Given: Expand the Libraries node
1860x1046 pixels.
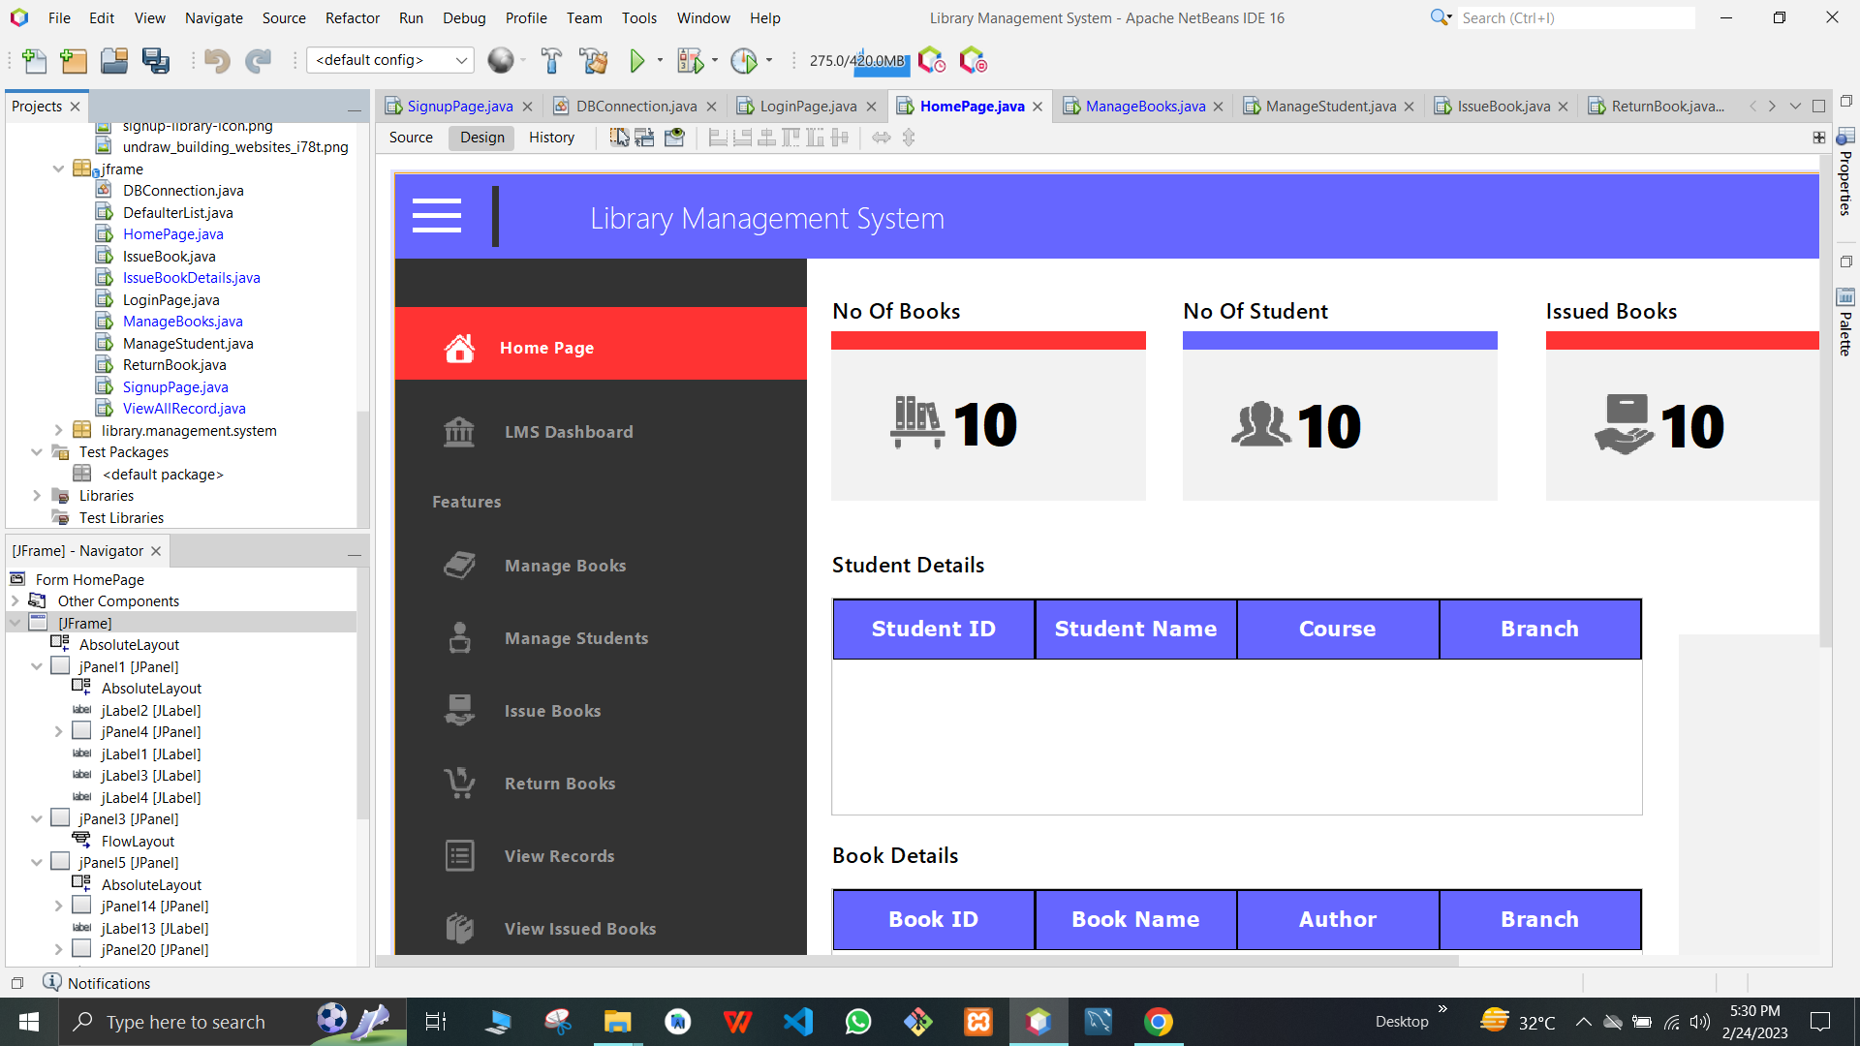Looking at the screenshot, I should click(37, 495).
